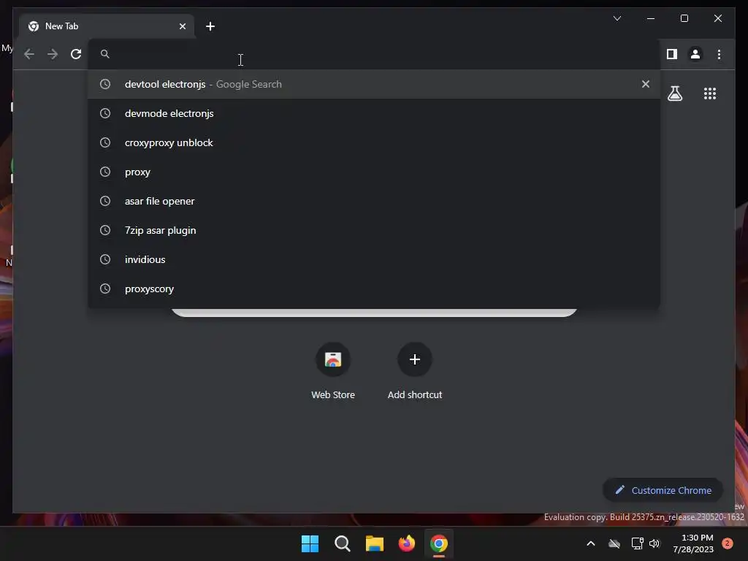
Task: Open Windows taskbar search
Action: click(342, 543)
